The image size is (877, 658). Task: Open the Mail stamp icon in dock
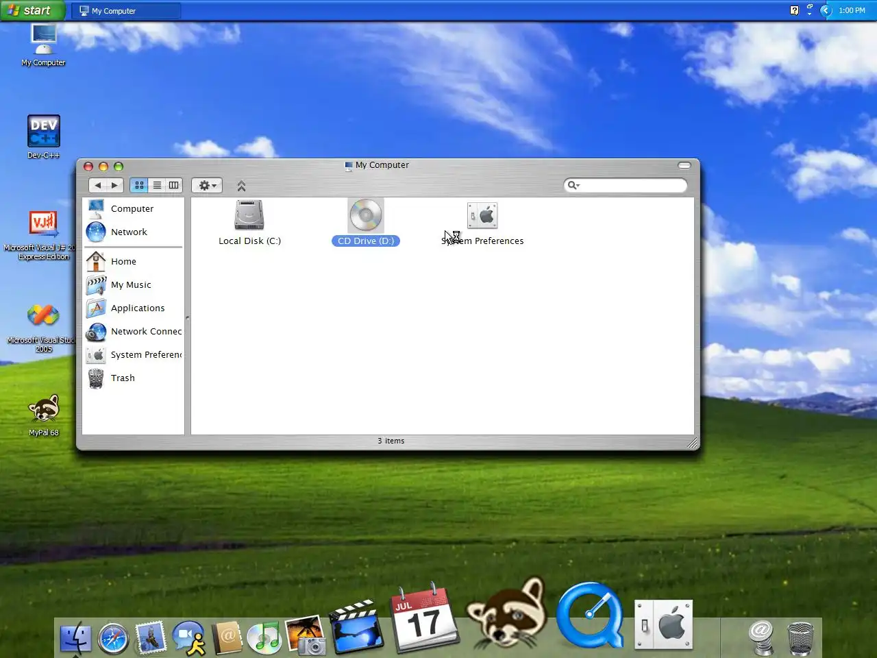coord(151,637)
